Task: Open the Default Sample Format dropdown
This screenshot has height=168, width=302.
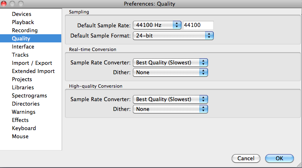Action: click(173, 36)
